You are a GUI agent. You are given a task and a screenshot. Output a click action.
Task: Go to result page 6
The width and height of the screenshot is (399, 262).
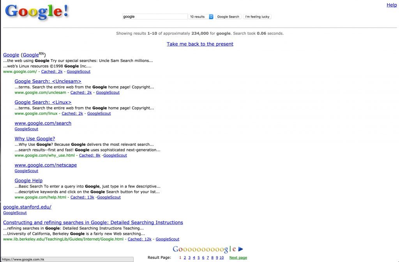click(203, 258)
